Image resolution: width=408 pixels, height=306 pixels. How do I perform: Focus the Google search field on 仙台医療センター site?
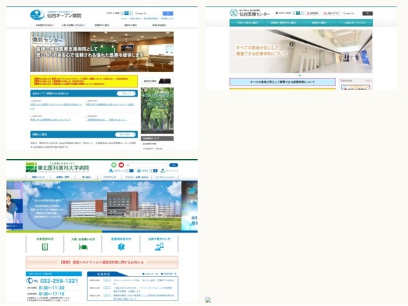coord(352,14)
